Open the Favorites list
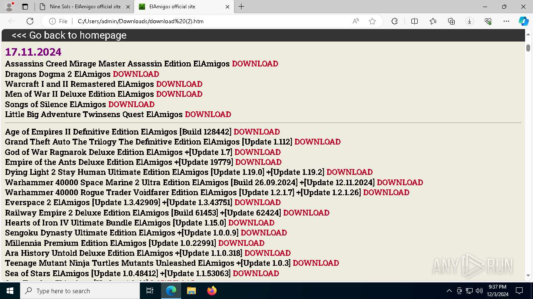Viewport: 533px width, 299px height. click(433, 21)
